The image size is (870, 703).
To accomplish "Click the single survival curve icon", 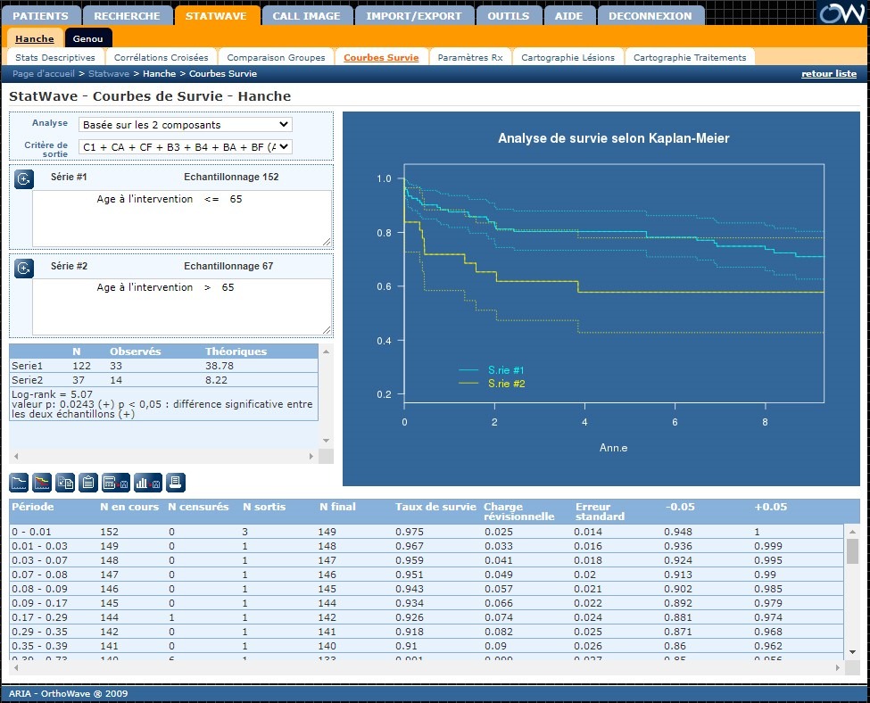I will (x=19, y=483).
